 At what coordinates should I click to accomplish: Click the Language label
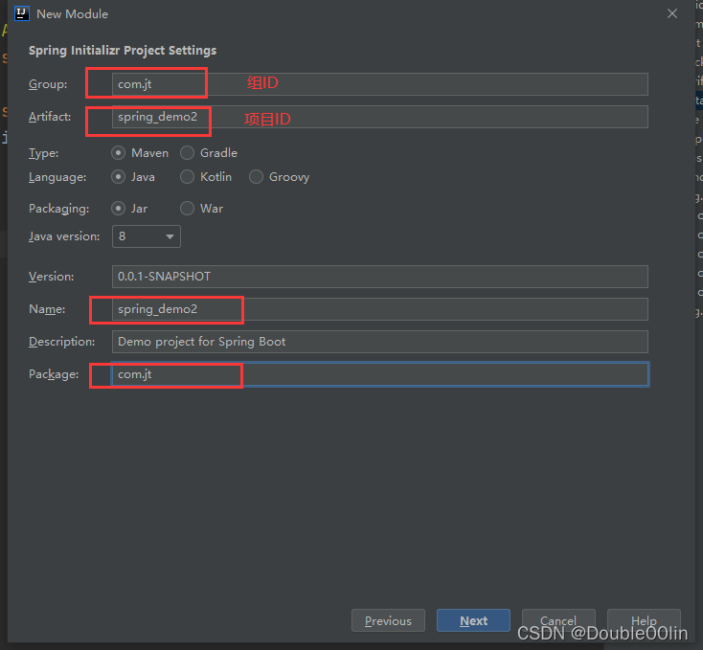(x=57, y=177)
